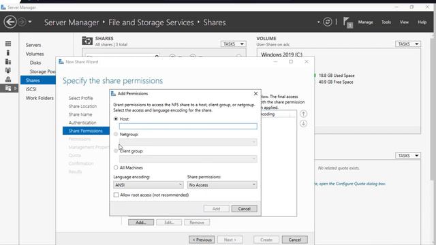Click the Server Manager title bar app icon
Screen dimensions: 436x245
[3, 7]
